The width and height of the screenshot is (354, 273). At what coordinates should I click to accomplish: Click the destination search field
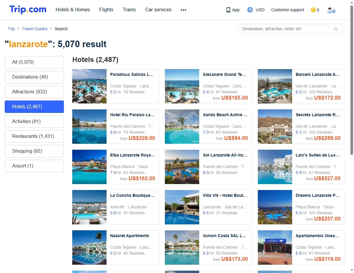[290, 29]
